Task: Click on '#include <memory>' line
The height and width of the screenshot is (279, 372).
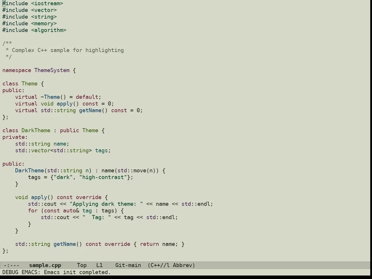Action: pos(30,24)
